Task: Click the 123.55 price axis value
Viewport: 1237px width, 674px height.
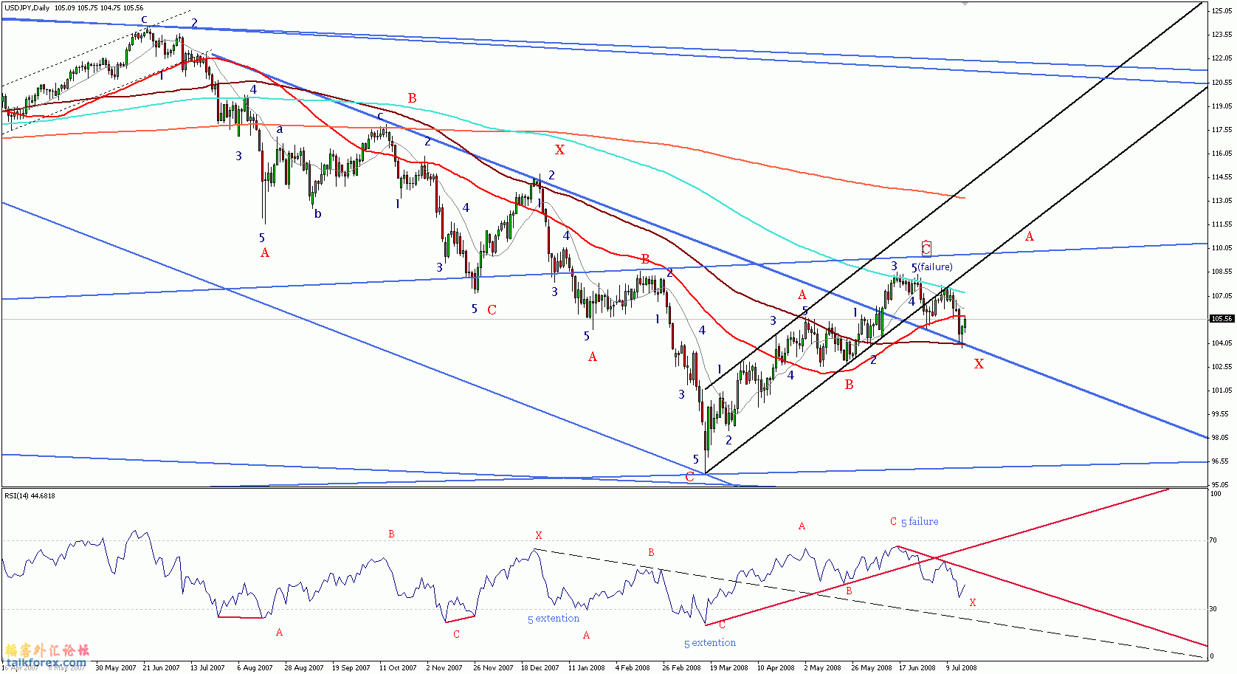Action: (x=1222, y=35)
